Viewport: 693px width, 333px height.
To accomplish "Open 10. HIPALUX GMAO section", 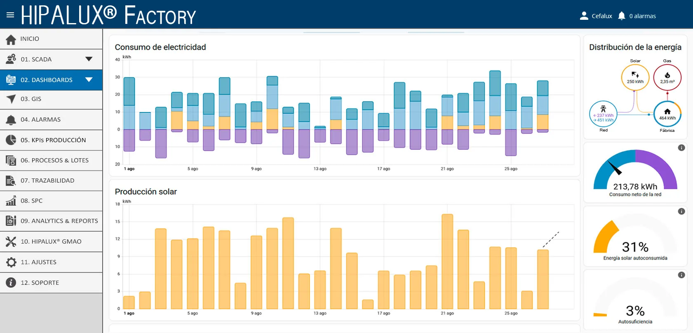I will click(51, 242).
